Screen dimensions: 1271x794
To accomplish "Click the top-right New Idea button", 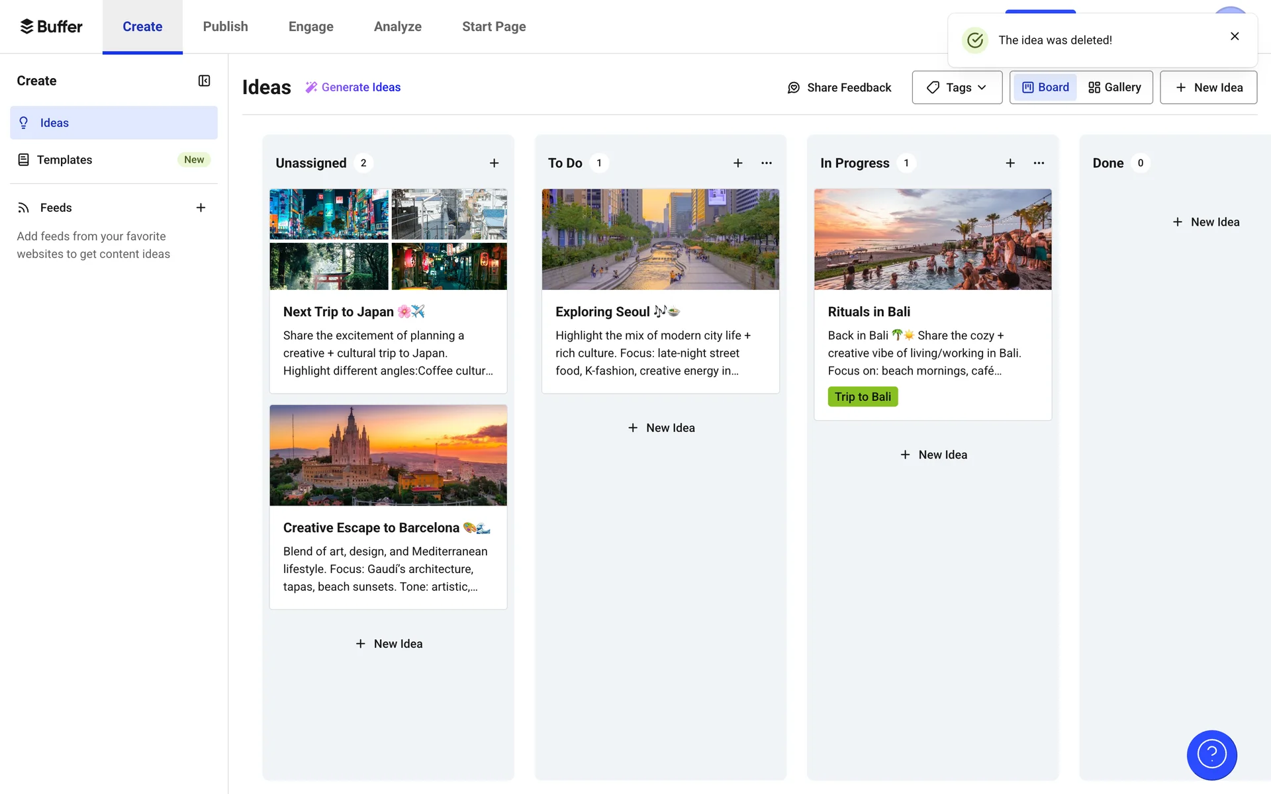I will [x=1208, y=87].
